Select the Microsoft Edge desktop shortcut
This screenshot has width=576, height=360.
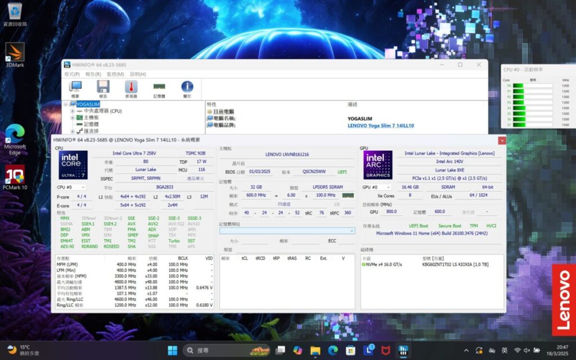[x=15, y=139]
